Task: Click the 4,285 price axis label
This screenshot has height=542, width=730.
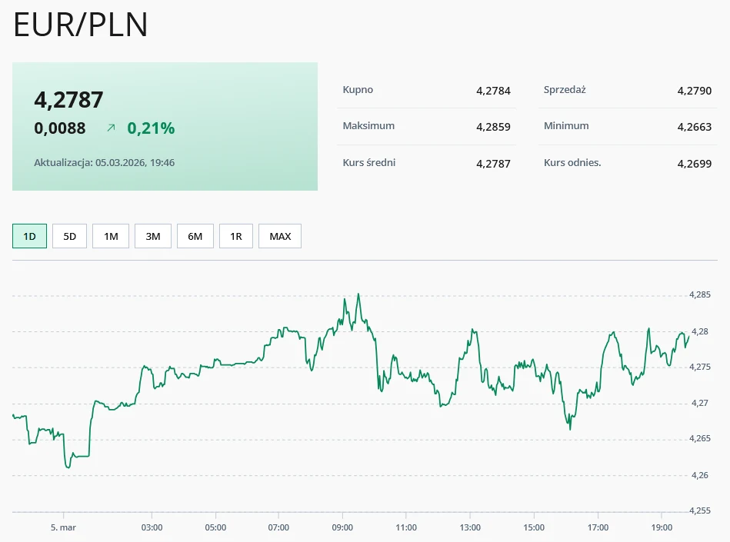Action: tap(699, 294)
